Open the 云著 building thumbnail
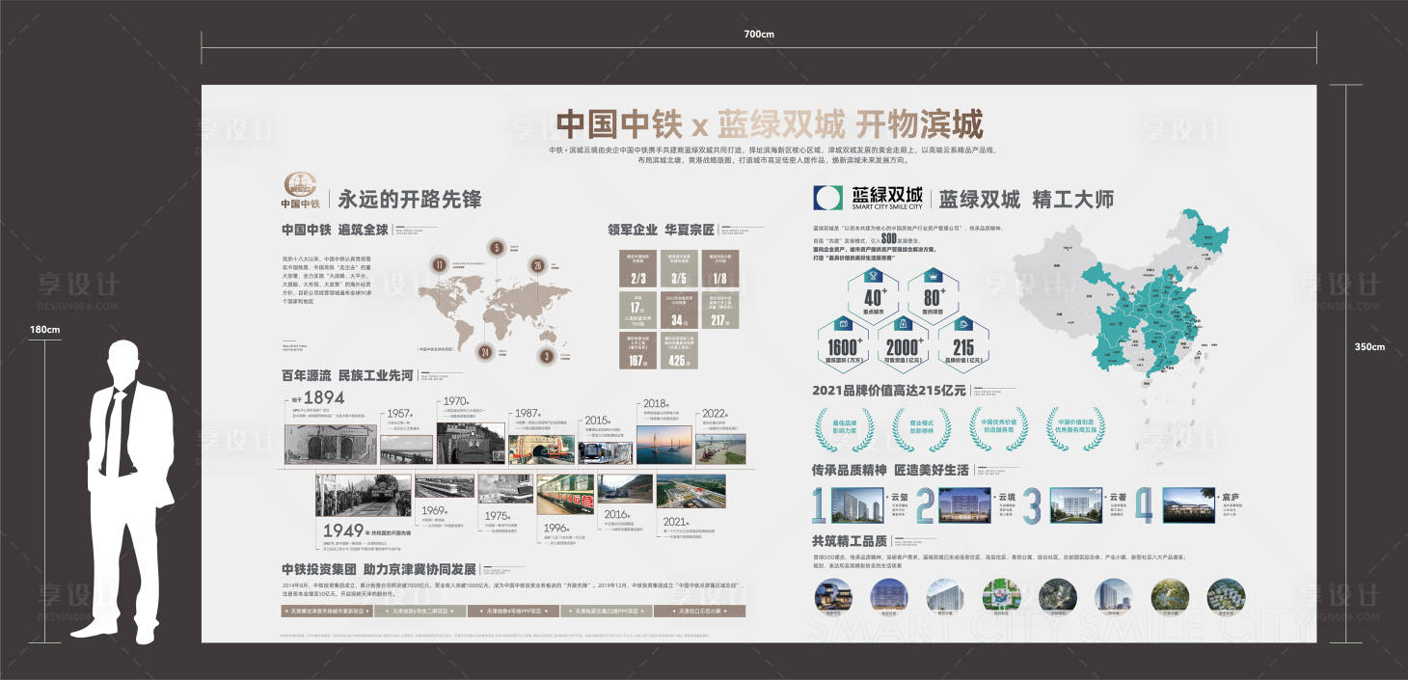 tap(1075, 504)
